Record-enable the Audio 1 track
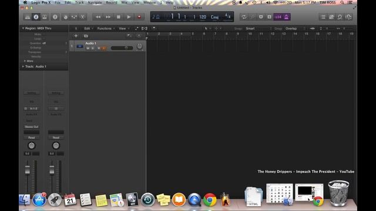Image resolution: width=376 pixels, height=211 pixels. (x=99, y=48)
